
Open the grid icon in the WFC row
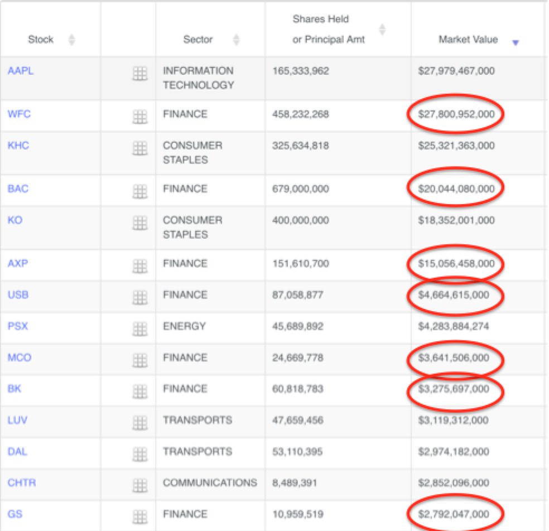pos(140,117)
